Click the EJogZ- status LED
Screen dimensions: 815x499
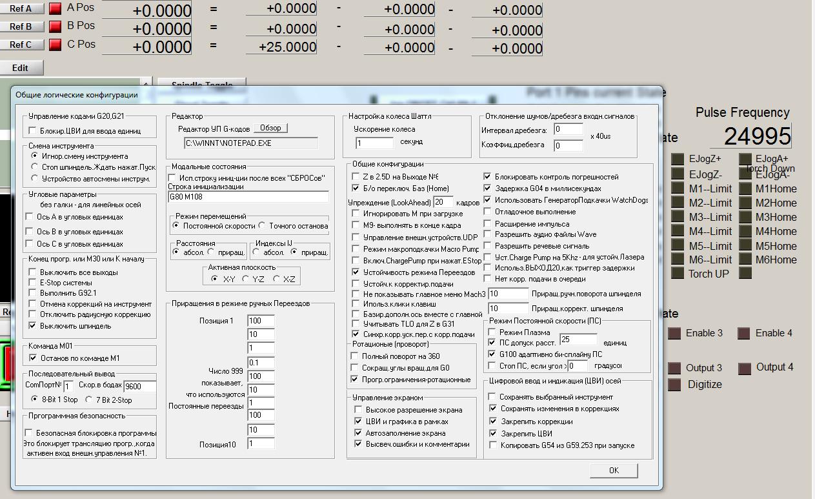tap(677, 174)
